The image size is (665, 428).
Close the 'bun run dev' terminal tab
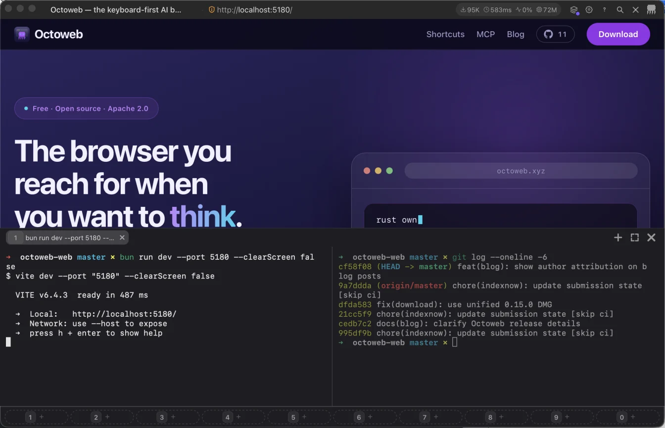pos(122,238)
